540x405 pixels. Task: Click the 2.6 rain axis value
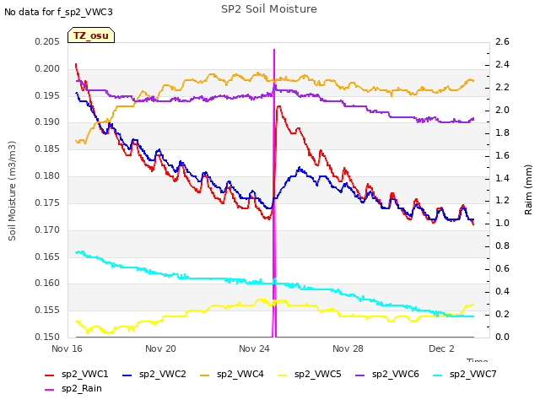pos(502,41)
